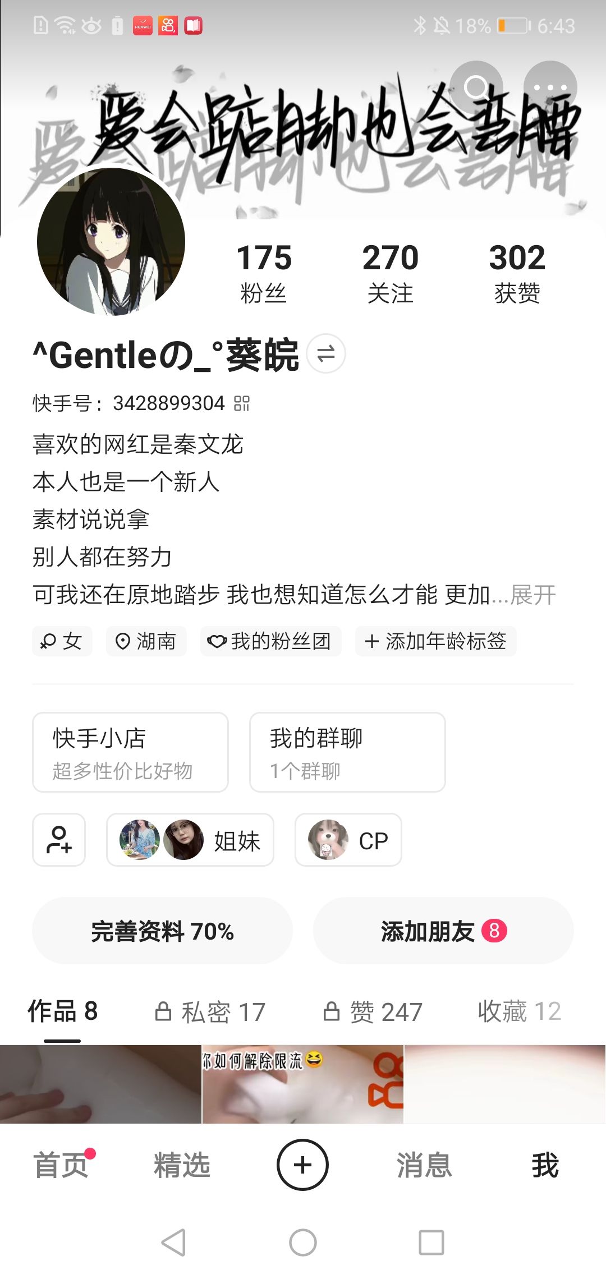Open the 快手小店 card
606x1279 pixels.
(130, 752)
